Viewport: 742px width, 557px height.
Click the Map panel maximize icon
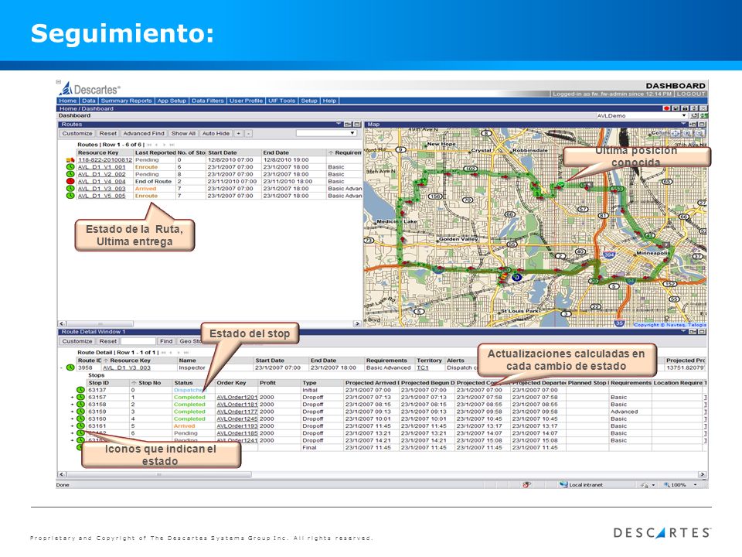click(702, 124)
